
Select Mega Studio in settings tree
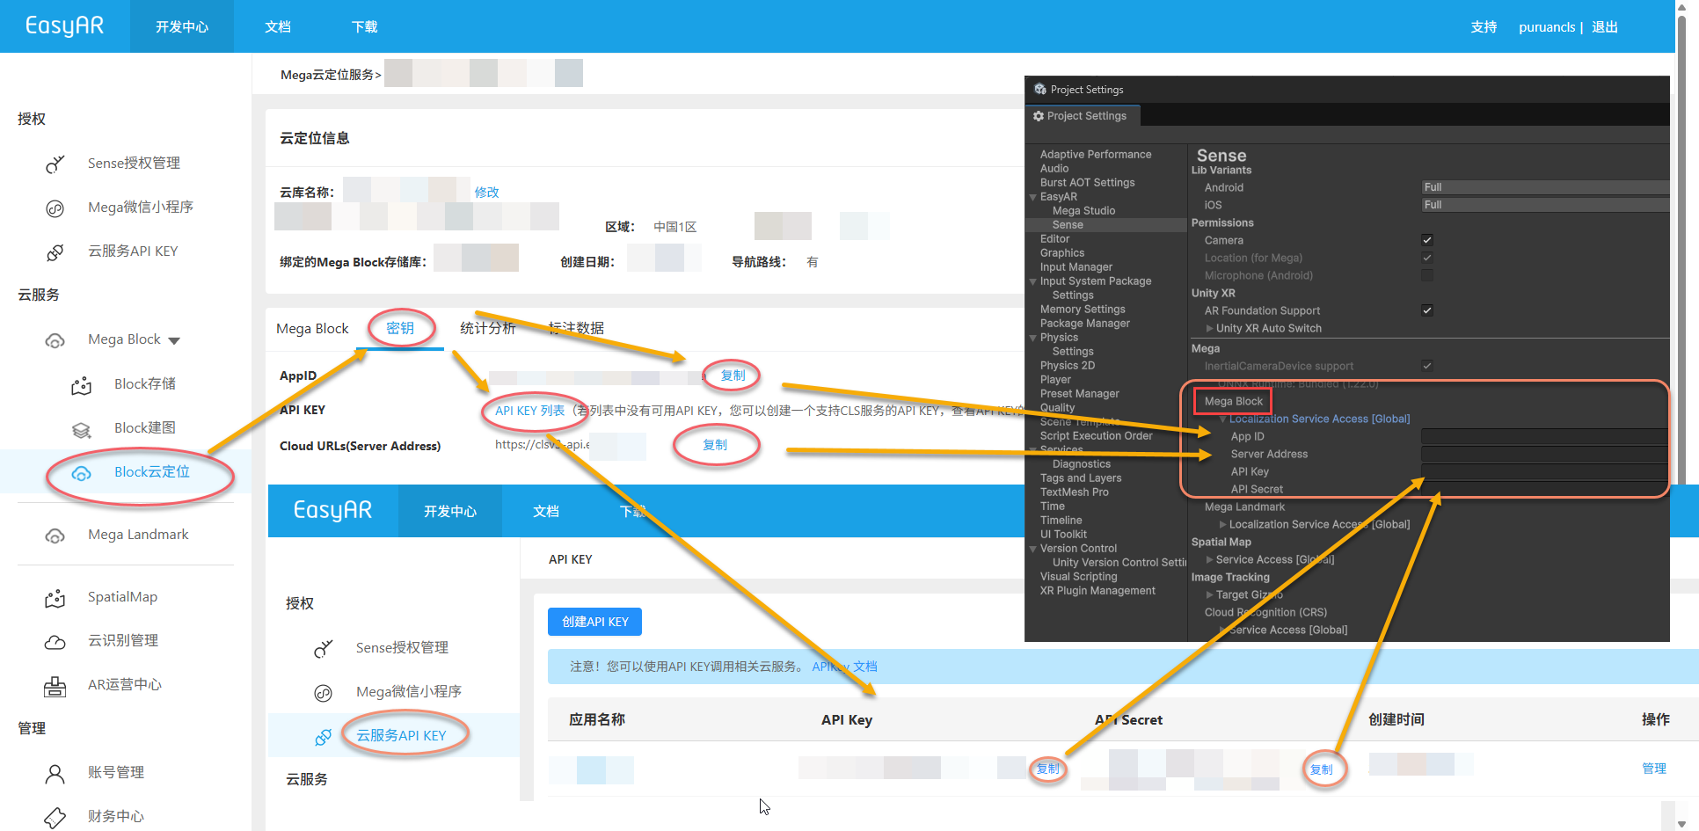(1083, 211)
